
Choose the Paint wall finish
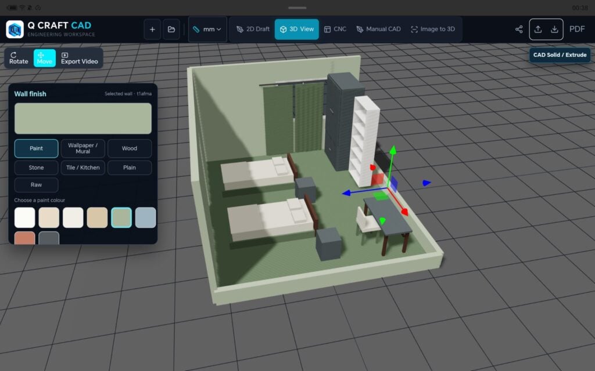[x=37, y=148]
